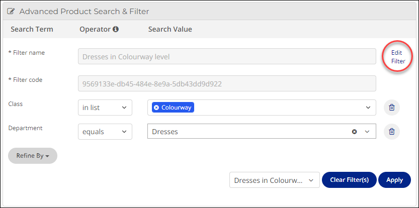Screen dimensions: 419x208
Task: Select the Colourway tag label
Action: (177, 108)
